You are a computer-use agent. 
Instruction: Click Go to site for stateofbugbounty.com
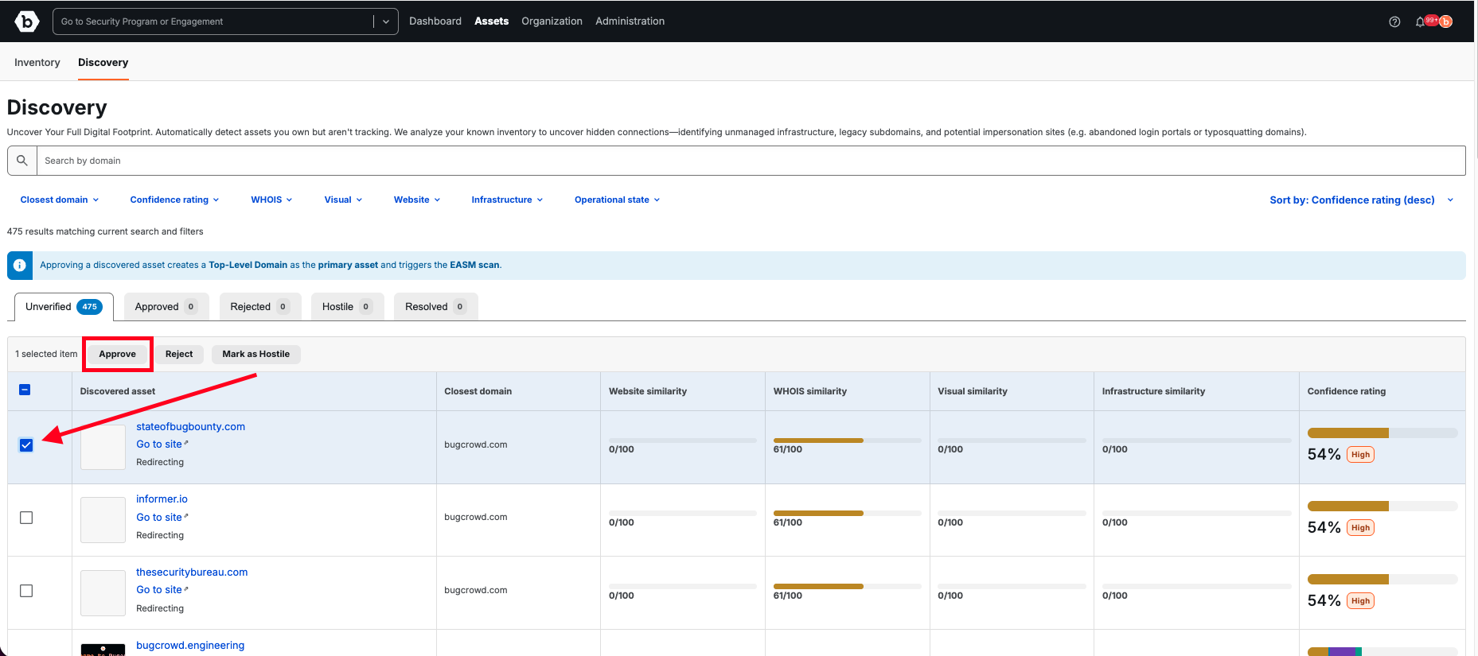point(159,444)
